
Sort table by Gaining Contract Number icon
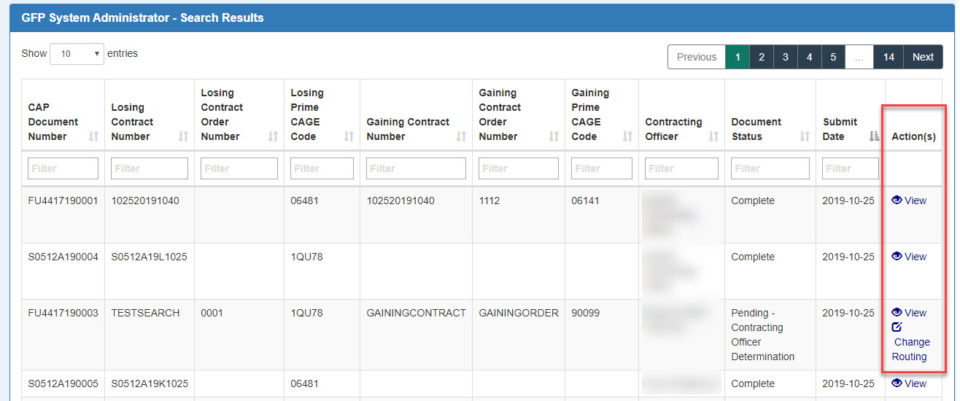pos(460,136)
